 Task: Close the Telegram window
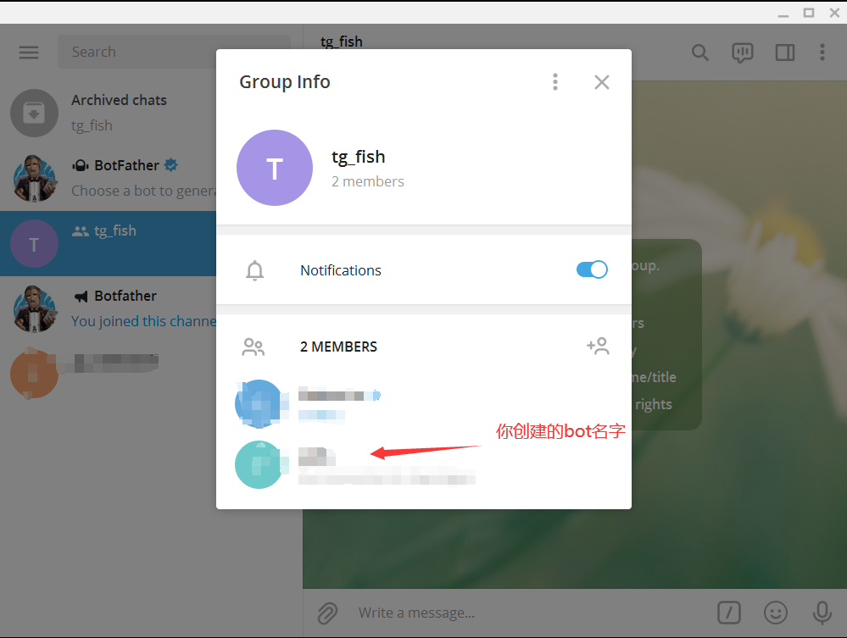[834, 13]
